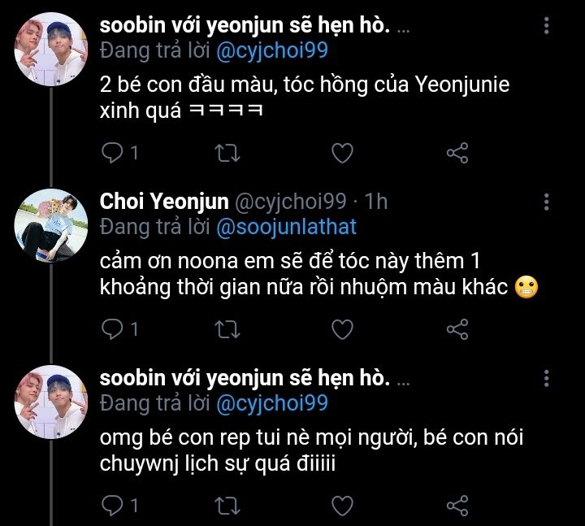This screenshot has width=585, height=526.
Task: Open more options on Choi Yeonjun's tweet
Action: 547,202
